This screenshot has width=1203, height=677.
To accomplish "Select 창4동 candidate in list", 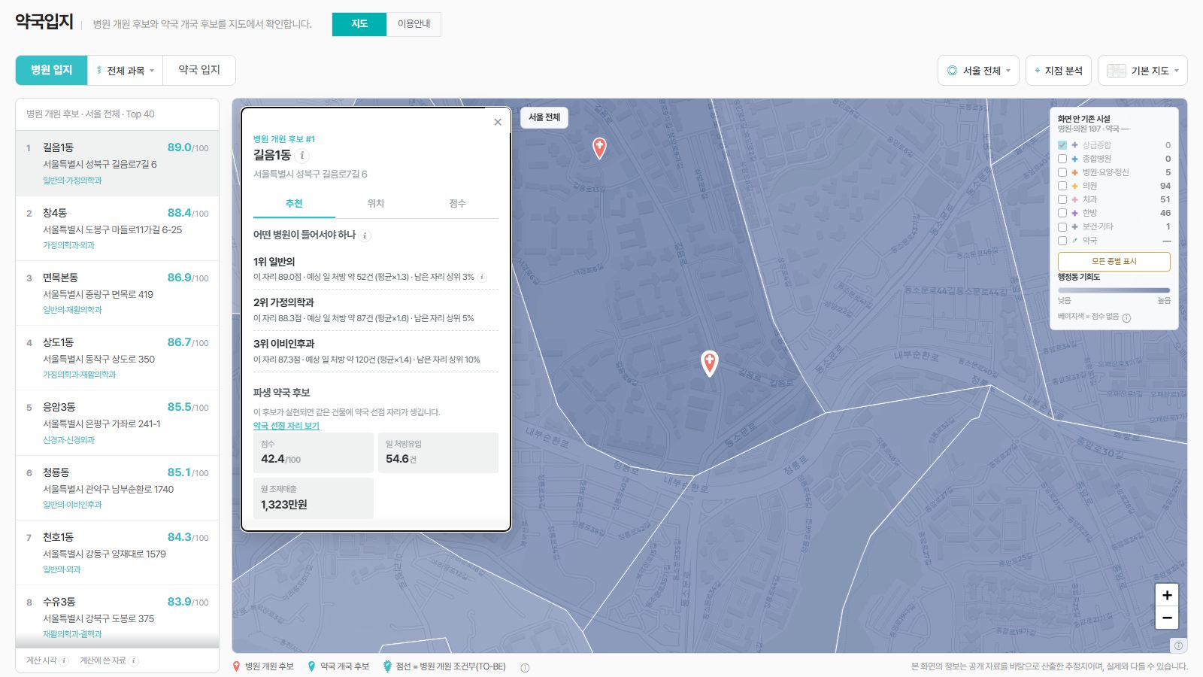I will [x=117, y=228].
